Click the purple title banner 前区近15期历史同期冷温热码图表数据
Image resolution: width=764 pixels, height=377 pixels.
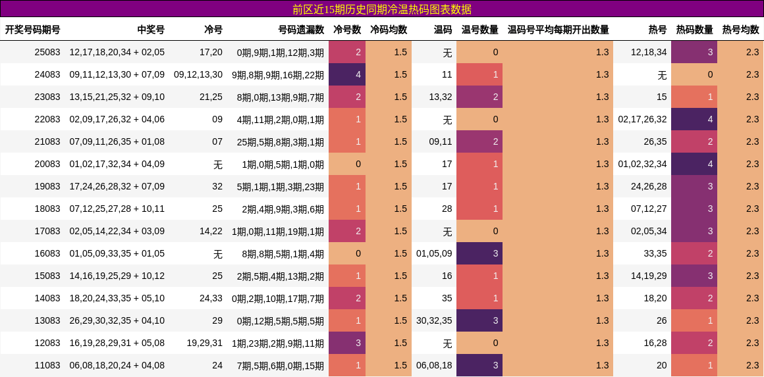pos(382,9)
